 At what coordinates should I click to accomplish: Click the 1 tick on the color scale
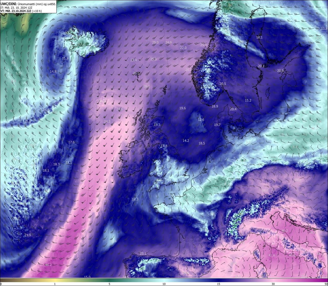[x=55, y=284]
